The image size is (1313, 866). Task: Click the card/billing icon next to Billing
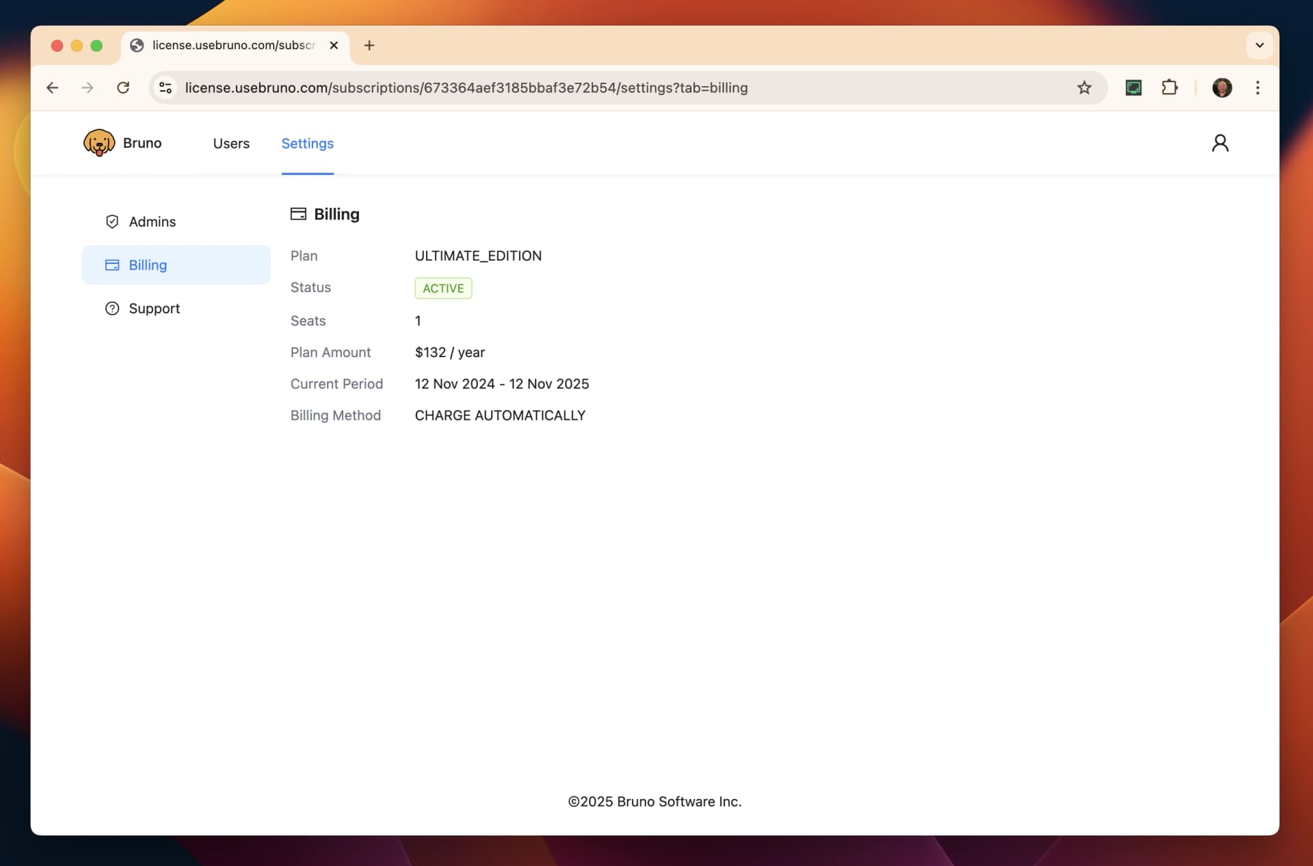pyautogui.click(x=297, y=213)
